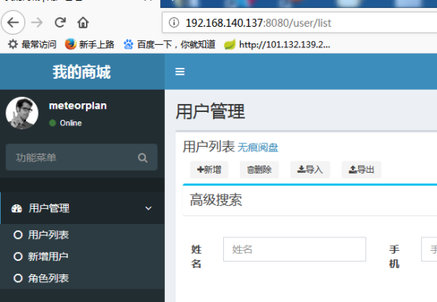Click meteorplan user avatar picture
437x302 pixels.
[22, 113]
